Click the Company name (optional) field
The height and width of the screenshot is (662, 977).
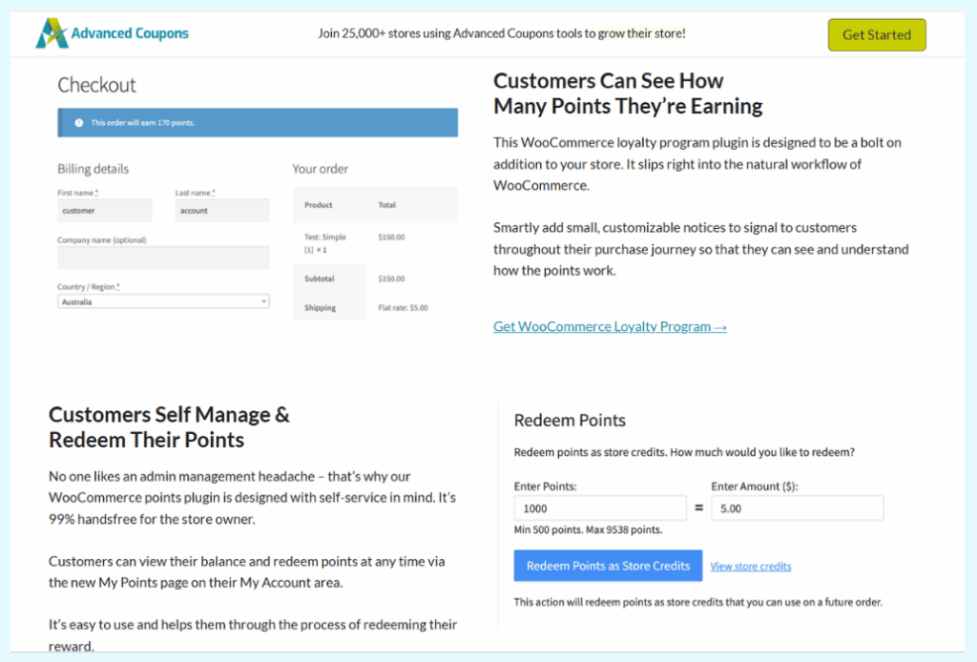coord(162,258)
